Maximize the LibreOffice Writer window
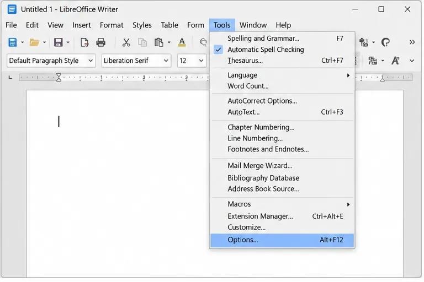424x282 pixels. (381, 9)
